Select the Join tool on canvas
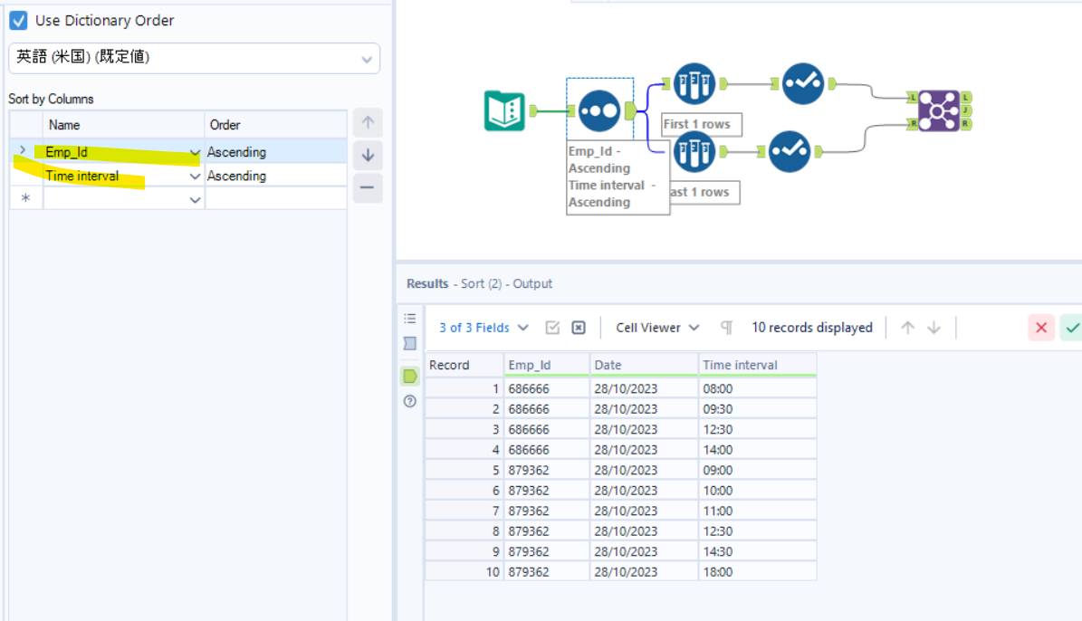Screen dimensions: 1082x621 tap(938, 110)
